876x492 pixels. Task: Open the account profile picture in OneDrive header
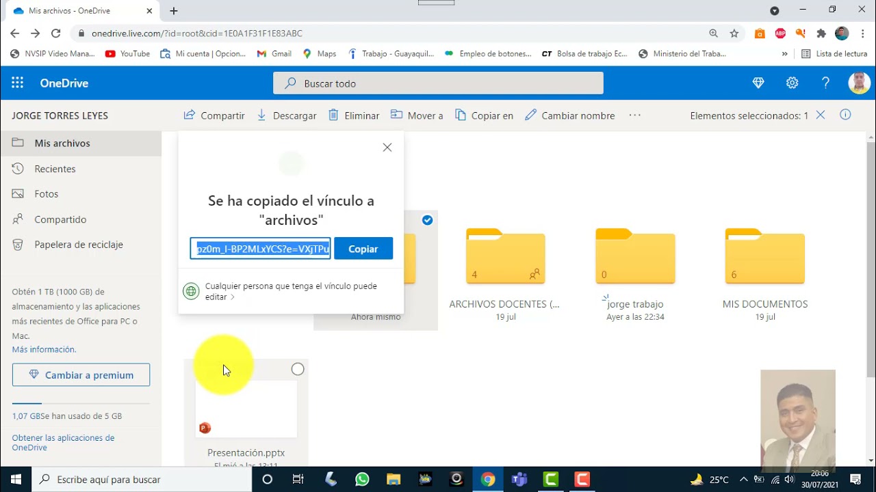(859, 83)
